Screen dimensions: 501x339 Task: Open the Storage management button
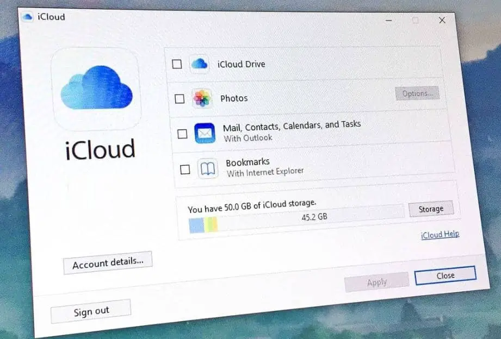click(431, 209)
